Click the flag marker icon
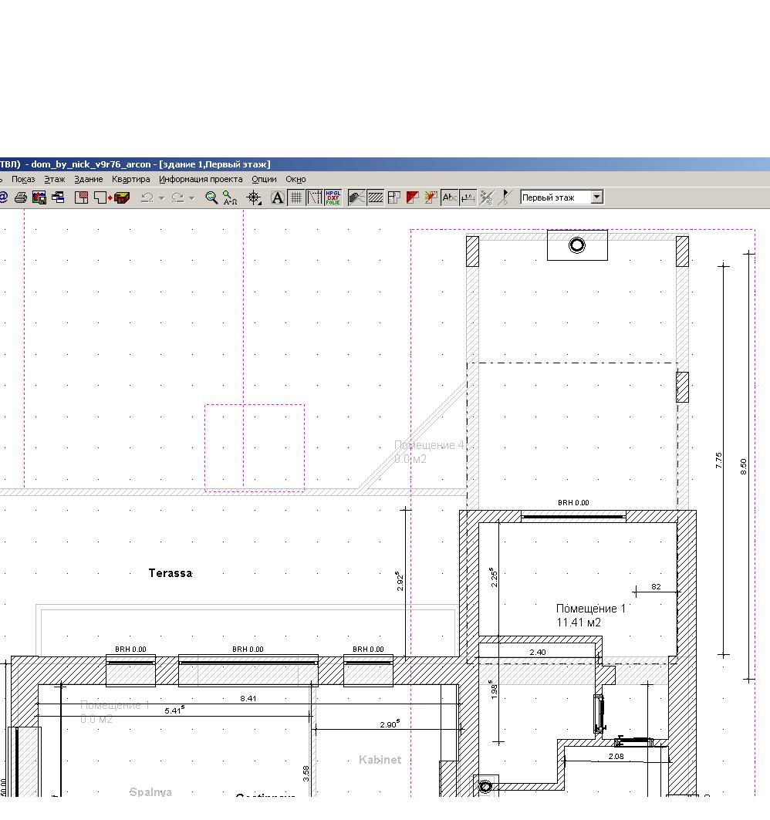Screen dimensions: 770x820 coord(505,197)
